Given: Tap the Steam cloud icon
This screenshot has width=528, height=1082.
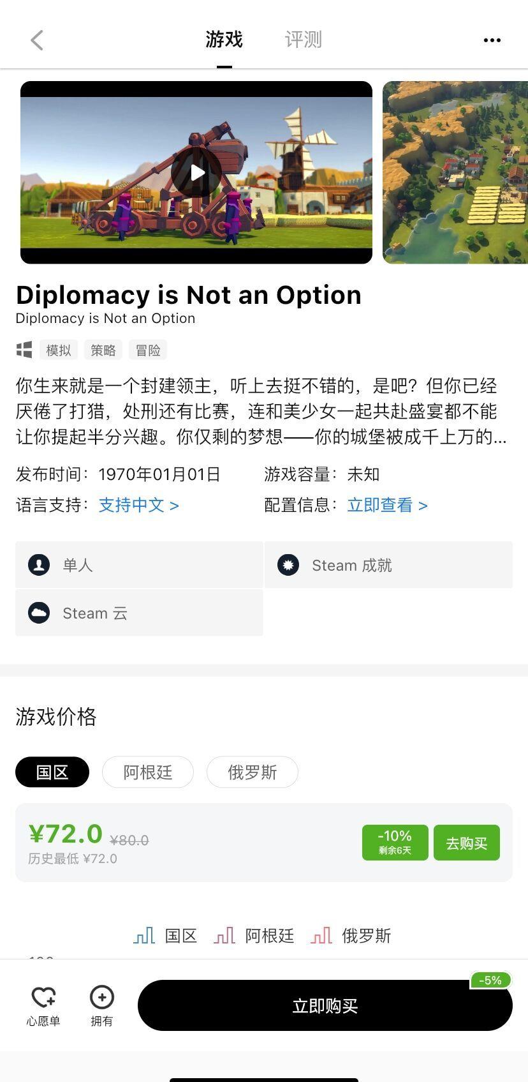Looking at the screenshot, I should point(39,613).
